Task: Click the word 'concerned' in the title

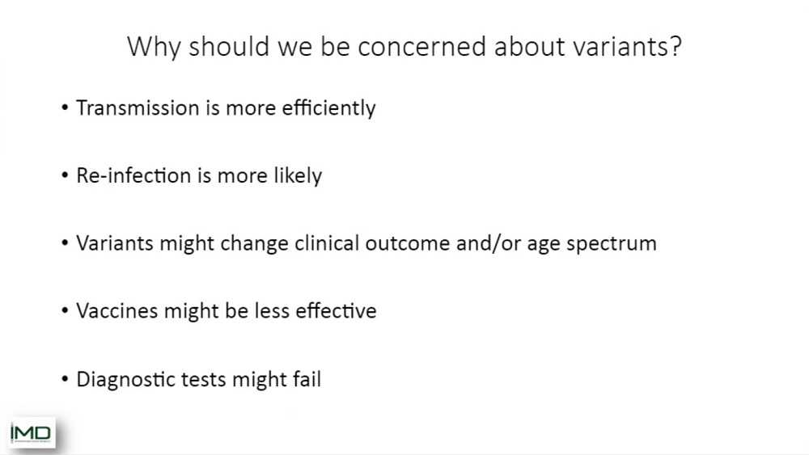Action: point(422,47)
